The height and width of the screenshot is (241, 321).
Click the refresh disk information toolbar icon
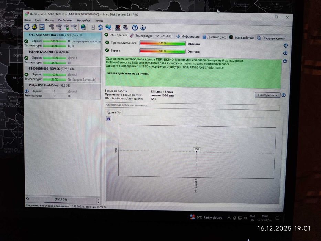point(27,27)
